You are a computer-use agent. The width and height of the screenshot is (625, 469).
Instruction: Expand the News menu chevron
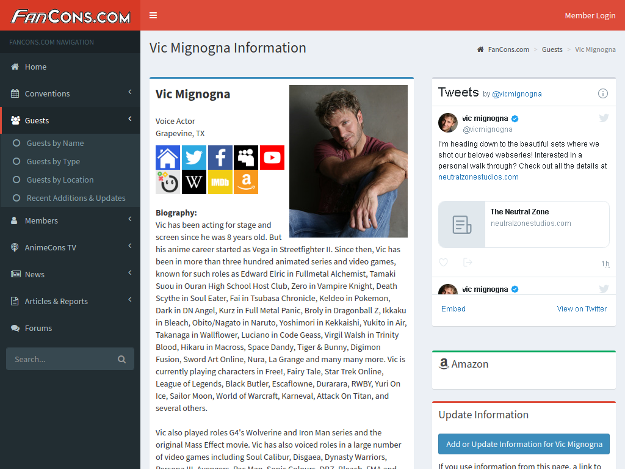130,273
